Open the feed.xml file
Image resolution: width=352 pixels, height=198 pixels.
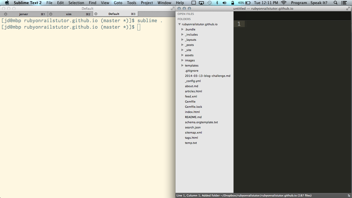click(x=191, y=96)
